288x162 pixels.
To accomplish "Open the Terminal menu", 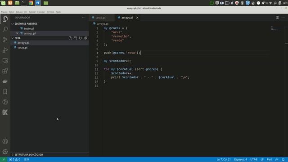I will pos(50,12).
